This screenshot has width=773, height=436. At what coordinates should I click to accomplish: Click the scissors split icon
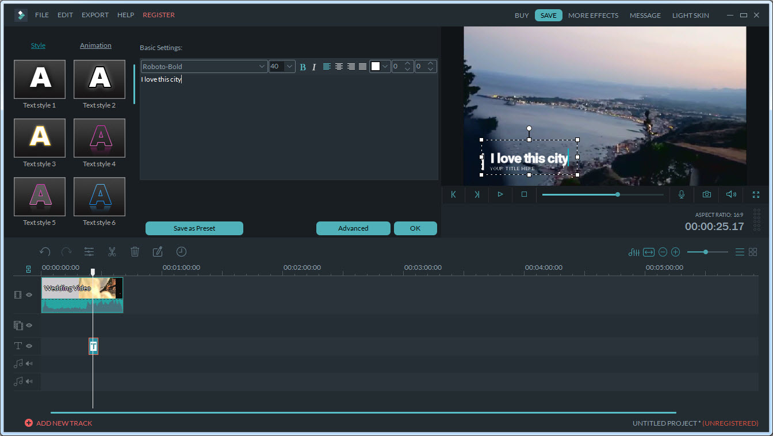[x=112, y=251]
